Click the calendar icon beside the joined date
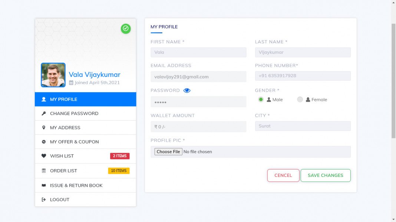The height and width of the screenshot is (222, 396). [x=71, y=83]
